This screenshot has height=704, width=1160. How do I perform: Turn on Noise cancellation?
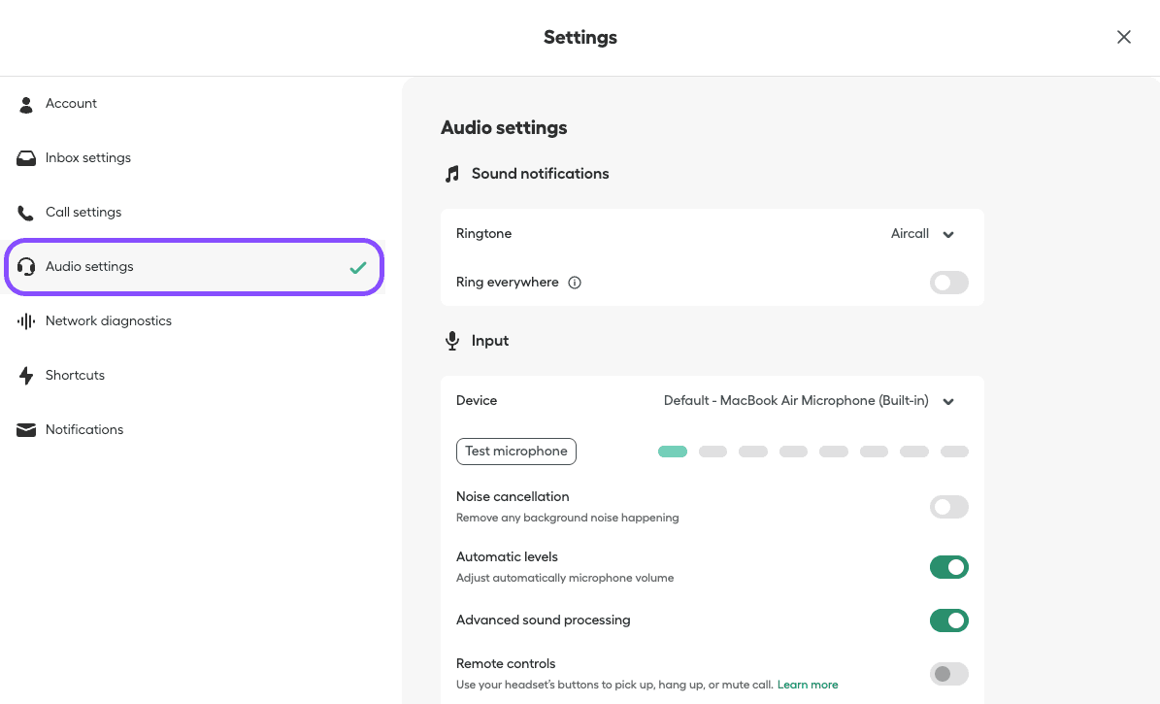coord(948,507)
